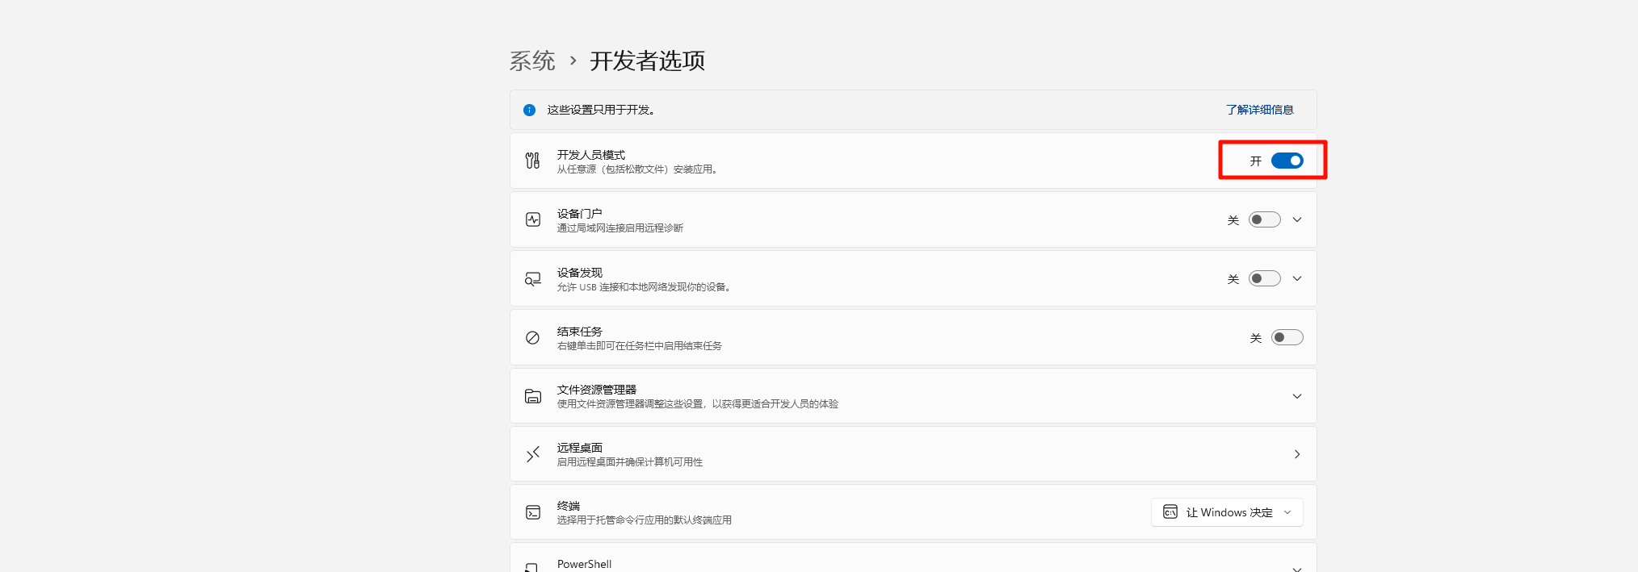Click the 开发人员模式 tools icon
This screenshot has width=1638, height=572.
click(x=532, y=161)
